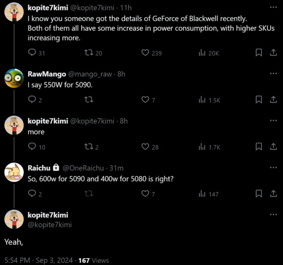The width and height of the screenshot is (283, 265).
Task: Share kopite7kimi's "more" tweet
Action: click(273, 147)
